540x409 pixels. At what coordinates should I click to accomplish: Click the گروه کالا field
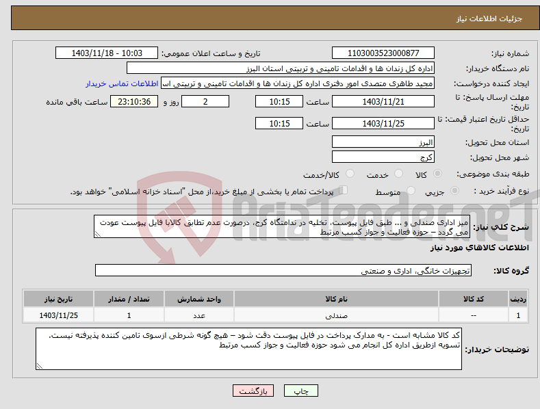pos(283,271)
